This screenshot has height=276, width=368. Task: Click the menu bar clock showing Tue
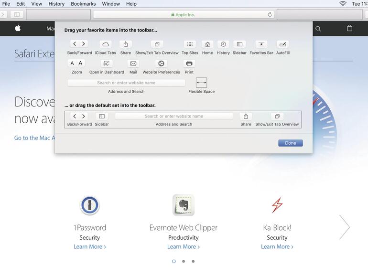click(360, 4)
